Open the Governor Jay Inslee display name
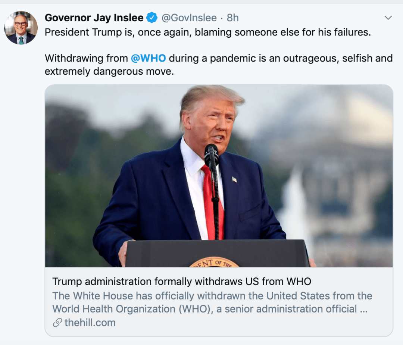The width and height of the screenshot is (403, 345). point(94,18)
